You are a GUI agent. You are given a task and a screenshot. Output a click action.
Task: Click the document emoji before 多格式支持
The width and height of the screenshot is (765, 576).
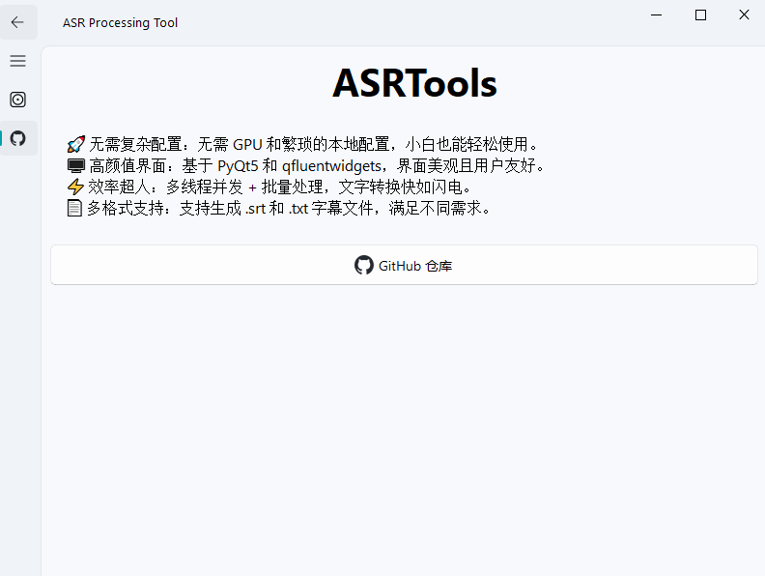(x=74, y=208)
